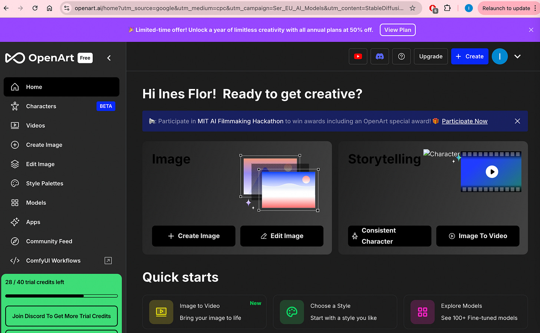The height and width of the screenshot is (333, 540).
Task: Click the Image card illustration
Action: tap(280, 183)
